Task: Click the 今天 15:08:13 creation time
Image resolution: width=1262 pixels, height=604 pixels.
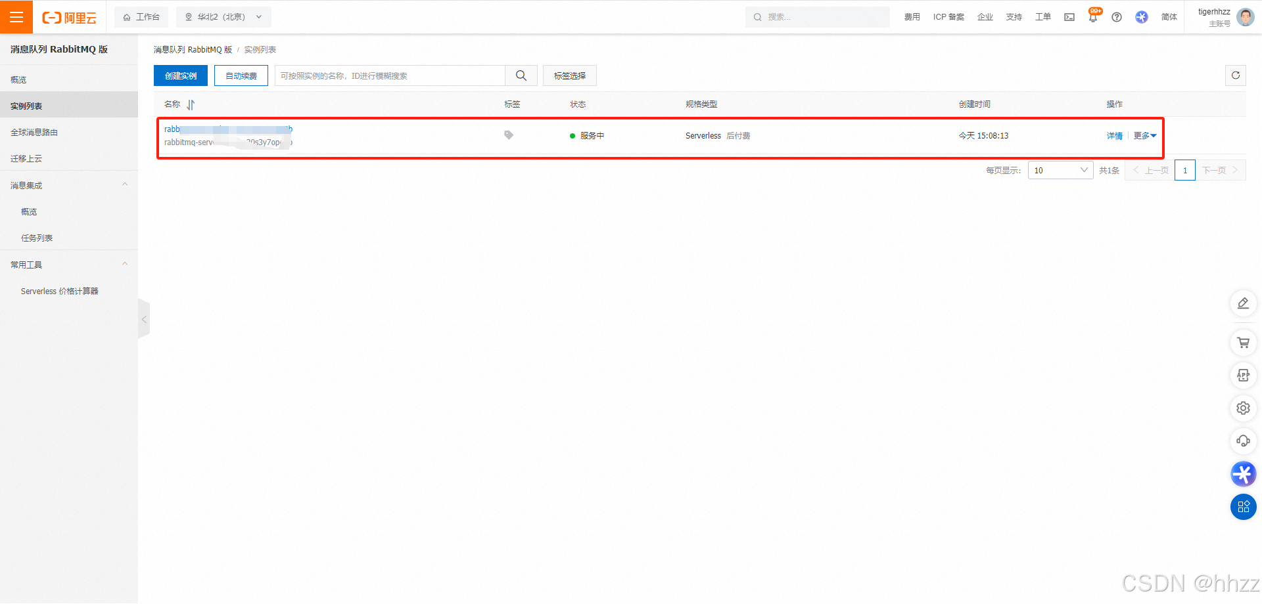Action: click(983, 136)
